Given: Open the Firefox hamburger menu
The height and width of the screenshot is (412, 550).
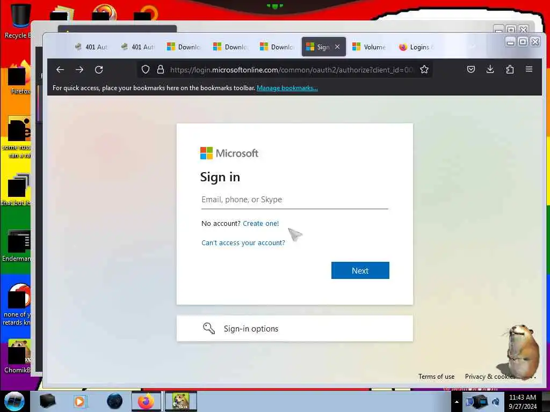Looking at the screenshot, I should tap(529, 69).
